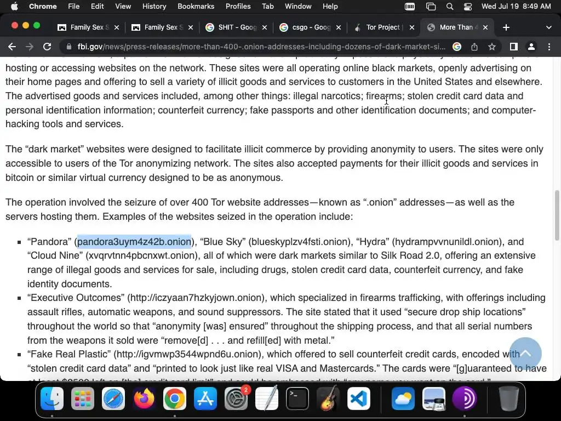Close the More Than 4 tab

[x=485, y=27]
